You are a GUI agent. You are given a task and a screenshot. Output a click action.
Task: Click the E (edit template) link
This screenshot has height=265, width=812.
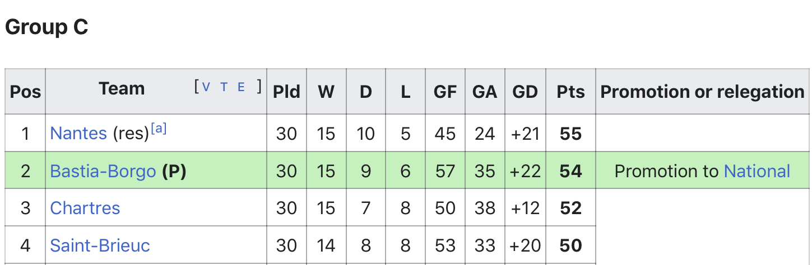[242, 87]
